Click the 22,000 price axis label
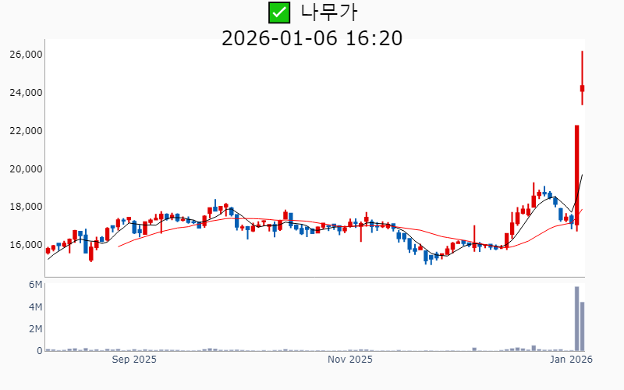This screenshot has width=624, height=390. tap(25, 131)
